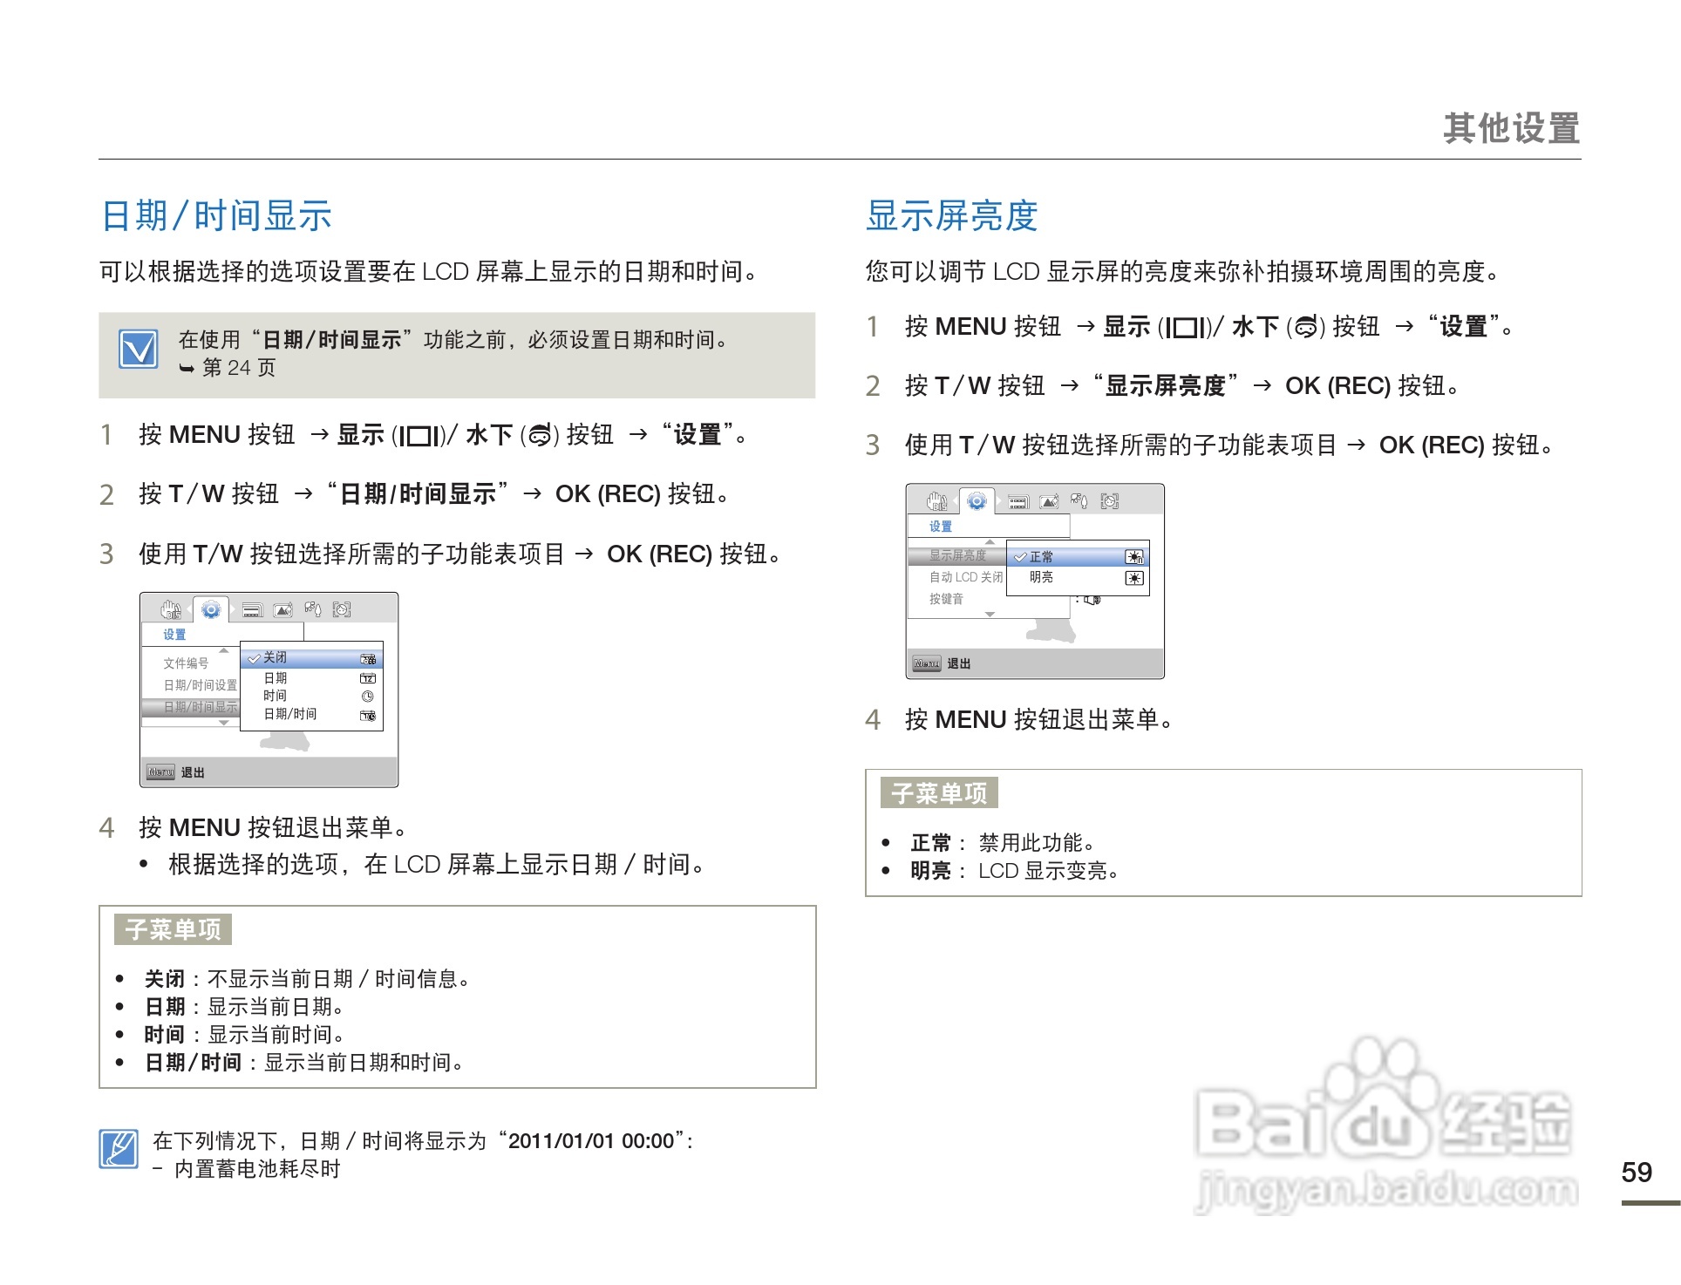Click right arrow beside gear tab in brightness menu
Screen dimensions: 1681x1285
click(x=998, y=501)
